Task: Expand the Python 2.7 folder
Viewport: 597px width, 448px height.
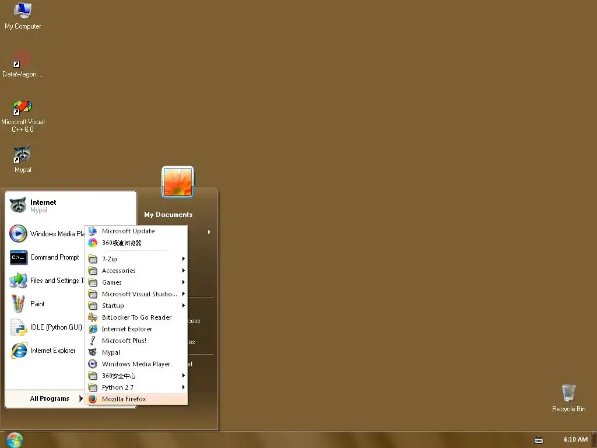Action: coord(136,387)
